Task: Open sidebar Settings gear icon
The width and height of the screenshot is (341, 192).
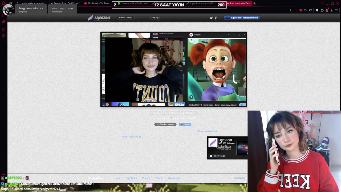Action: point(4,36)
